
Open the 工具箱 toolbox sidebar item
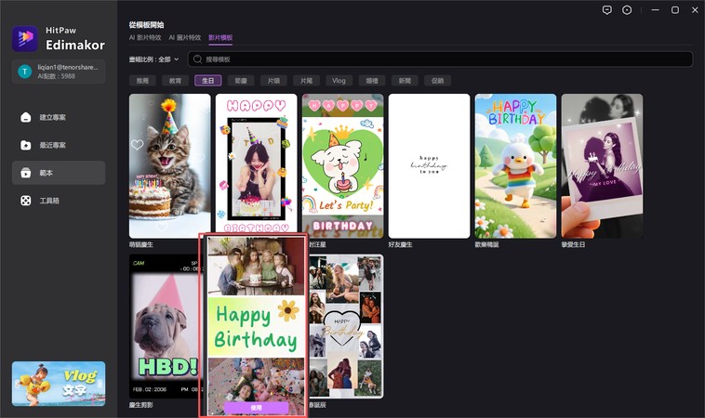(x=59, y=201)
